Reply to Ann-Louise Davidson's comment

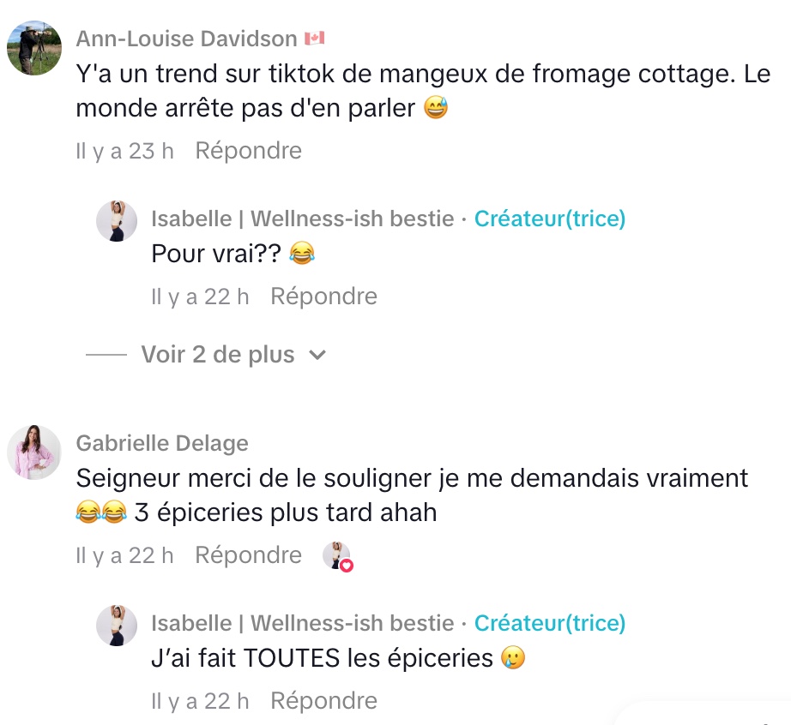[x=248, y=150]
